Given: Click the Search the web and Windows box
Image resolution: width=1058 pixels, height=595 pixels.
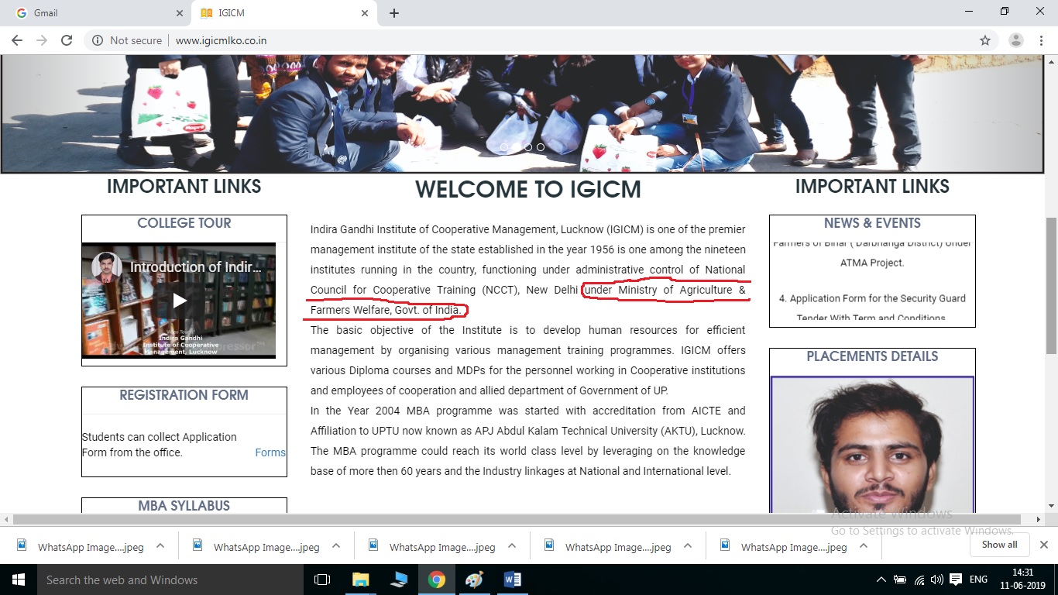Looking at the screenshot, I should 170,580.
